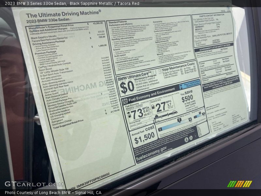The image size is (261, 196).
Task: Click 'Auto-dimming rearview mirror' row
Action: pyautogui.click(x=58, y=85)
